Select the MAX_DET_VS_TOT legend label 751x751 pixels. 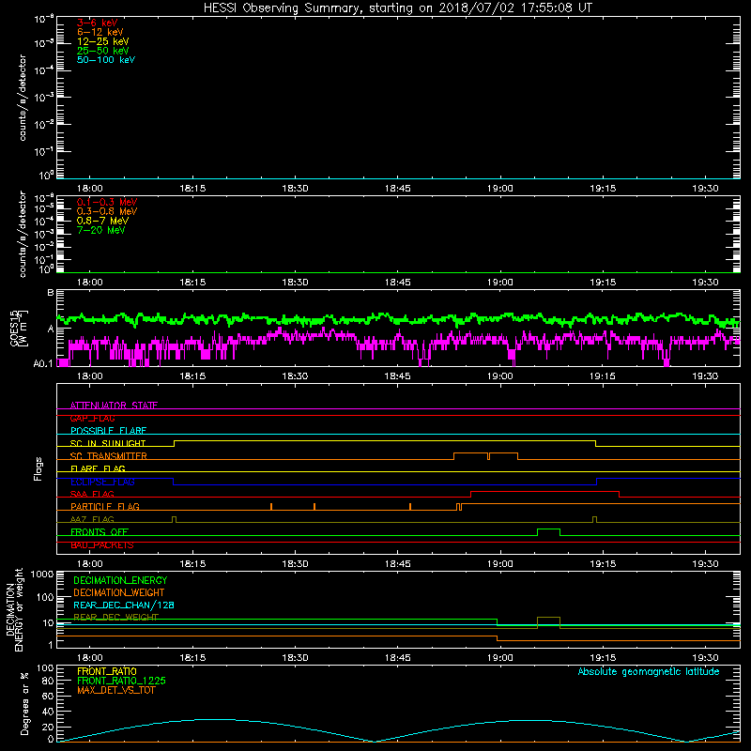click(116, 690)
